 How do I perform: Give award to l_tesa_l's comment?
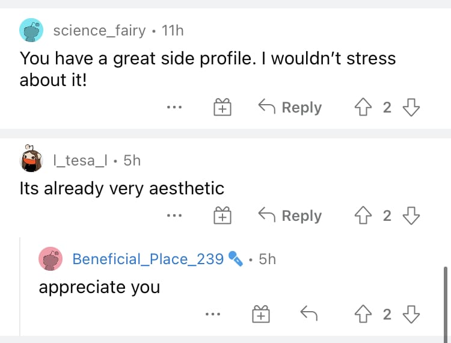coord(222,215)
